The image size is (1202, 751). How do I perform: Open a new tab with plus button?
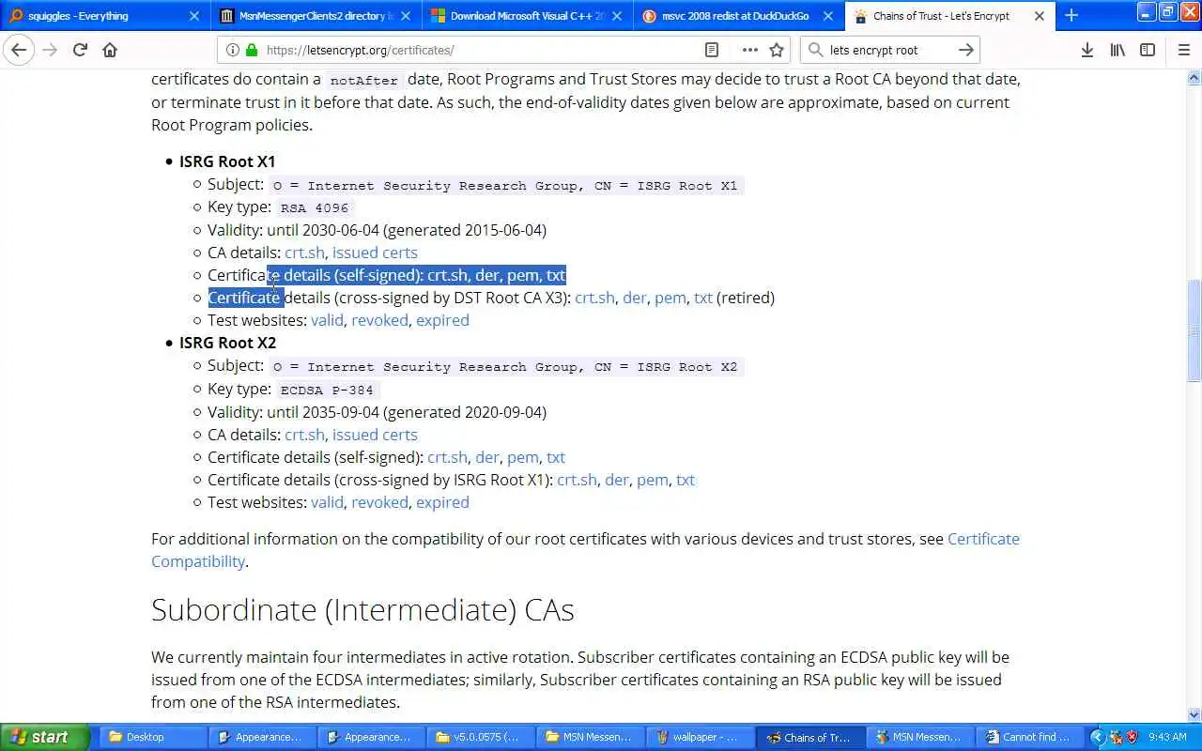[1071, 15]
